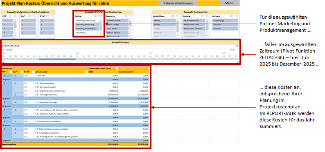
Task: Select Anlage in Kostenklasse slicer
Action: (165, 29)
